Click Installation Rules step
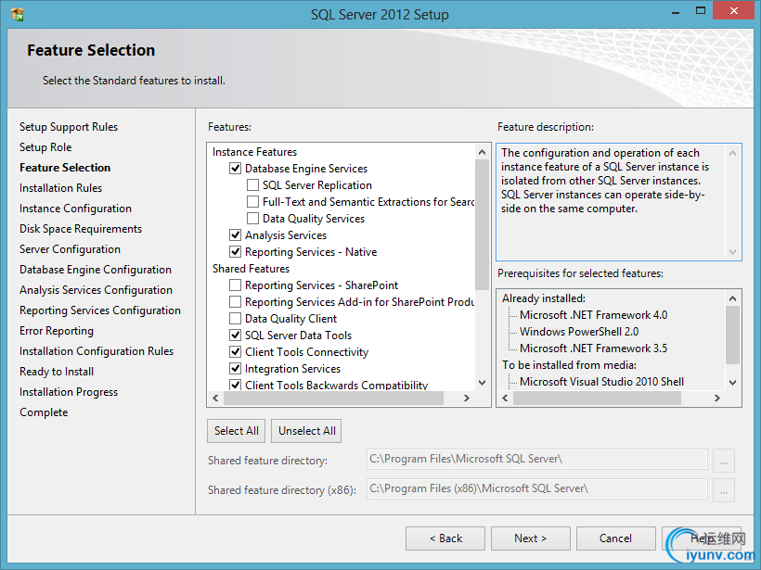The image size is (761, 570). [x=60, y=188]
